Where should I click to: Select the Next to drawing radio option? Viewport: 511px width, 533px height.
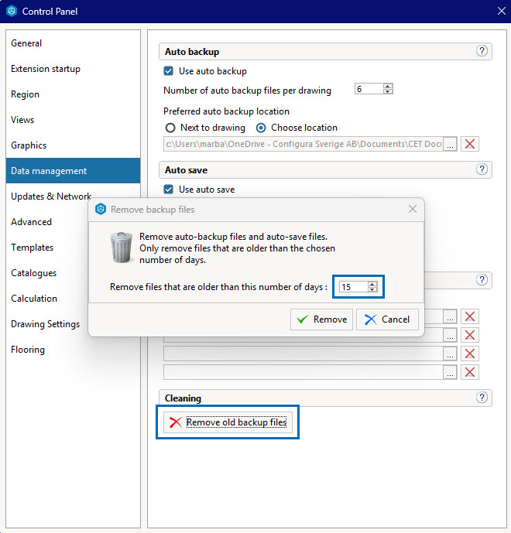click(170, 128)
